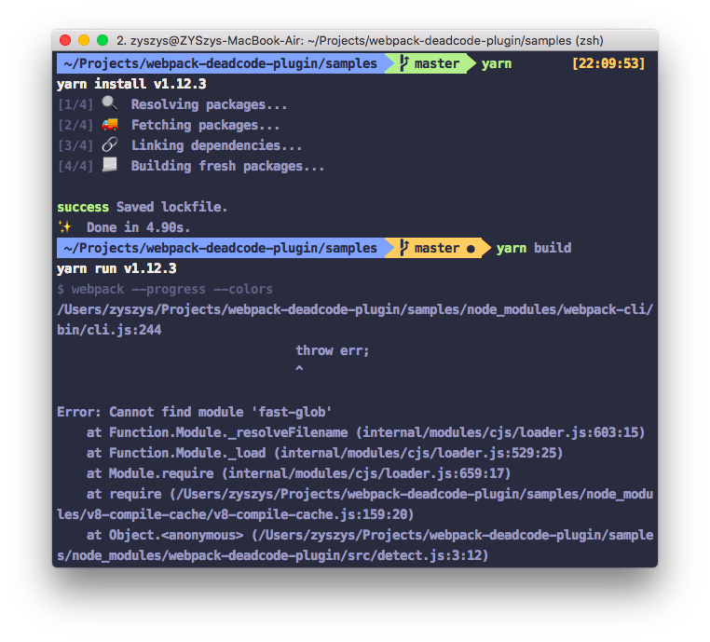The width and height of the screenshot is (710, 642).
Task: Click the [1/4] step counter
Action: click(75, 104)
